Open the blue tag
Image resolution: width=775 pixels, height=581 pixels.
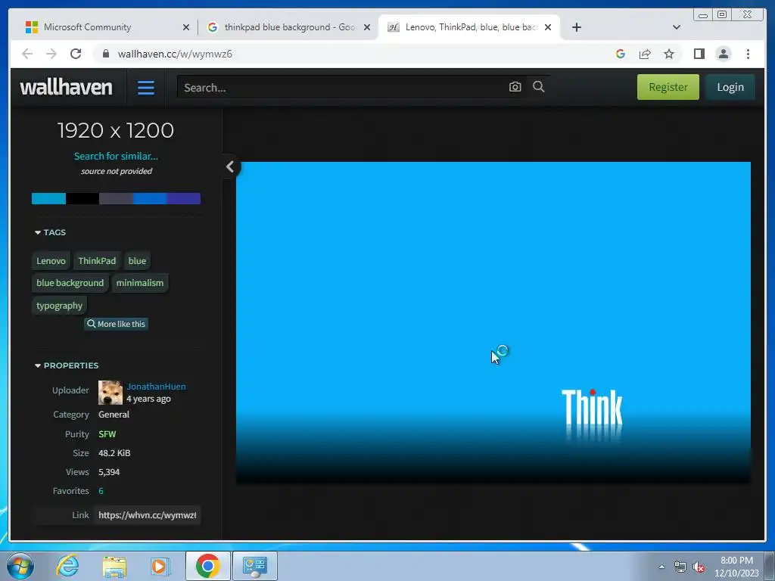pyautogui.click(x=137, y=261)
